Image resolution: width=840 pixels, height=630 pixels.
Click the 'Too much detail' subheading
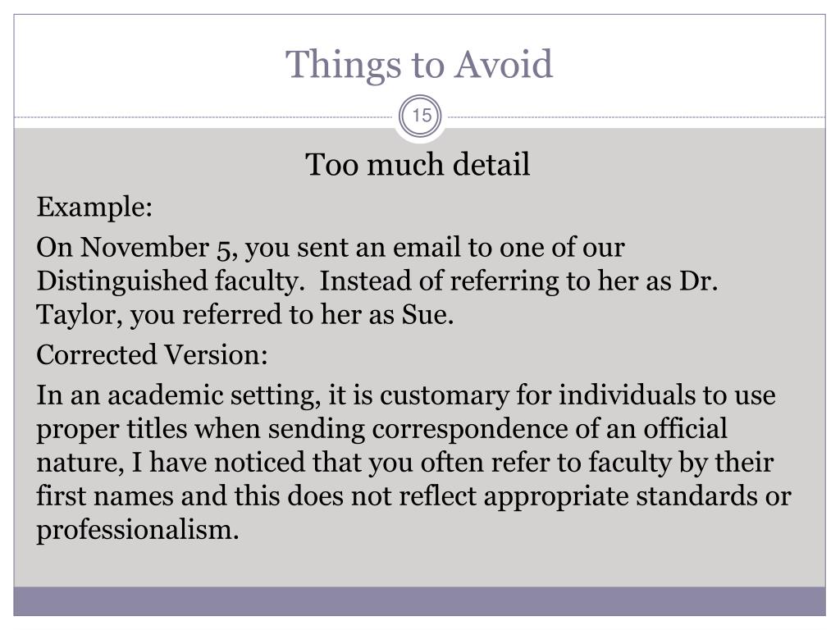coord(418,164)
